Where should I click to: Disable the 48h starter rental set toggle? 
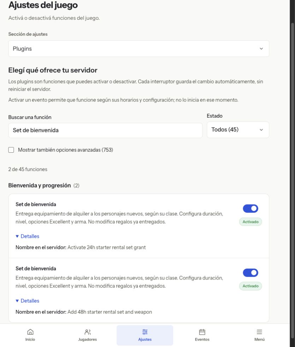[250, 273]
